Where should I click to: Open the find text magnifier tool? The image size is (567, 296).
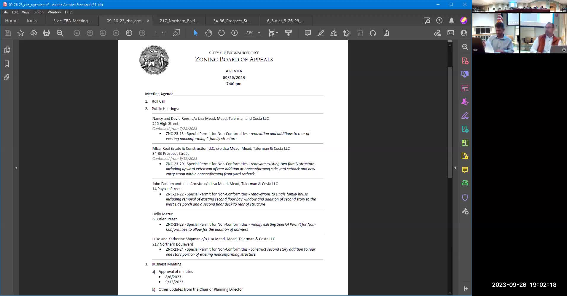click(x=60, y=33)
